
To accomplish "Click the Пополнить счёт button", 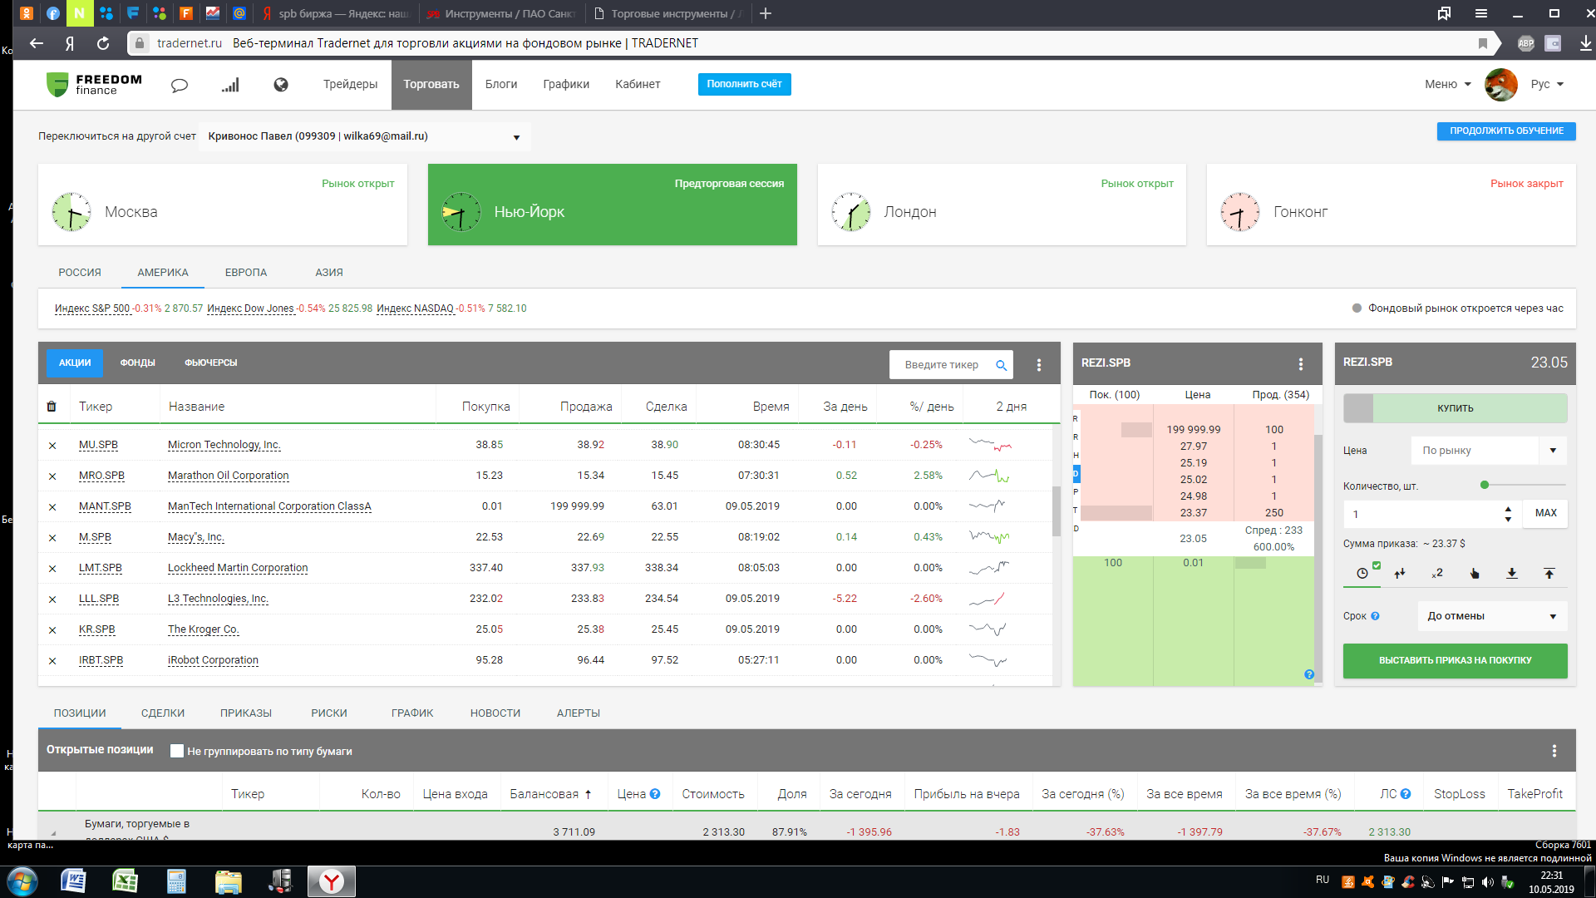I will point(744,85).
